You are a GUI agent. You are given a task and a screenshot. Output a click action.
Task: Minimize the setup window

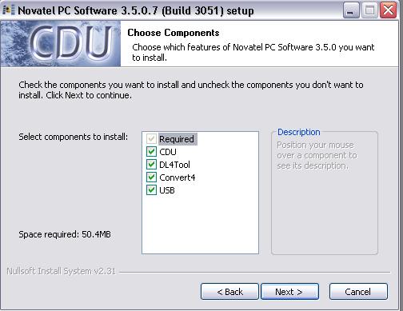click(x=351, y=10)
